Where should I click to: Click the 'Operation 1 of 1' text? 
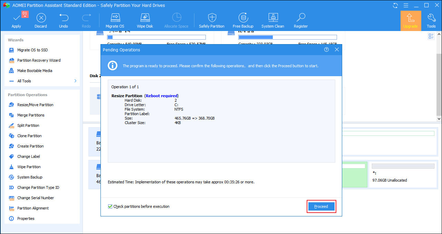pyautogui.click(x=125, y=87)
